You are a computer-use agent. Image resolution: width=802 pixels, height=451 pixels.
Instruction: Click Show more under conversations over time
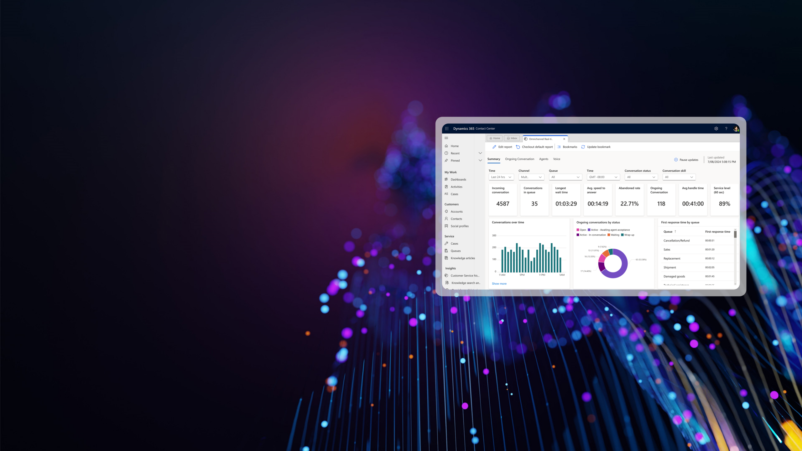point(499,283)
